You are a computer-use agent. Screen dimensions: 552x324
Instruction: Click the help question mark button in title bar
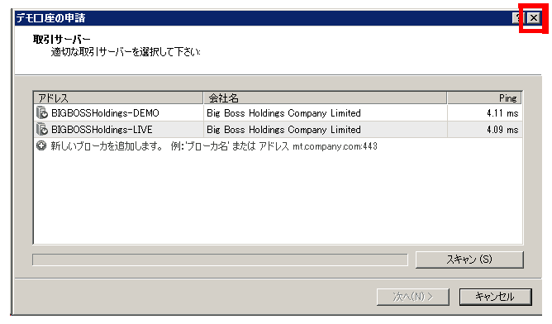click(518, 17)
